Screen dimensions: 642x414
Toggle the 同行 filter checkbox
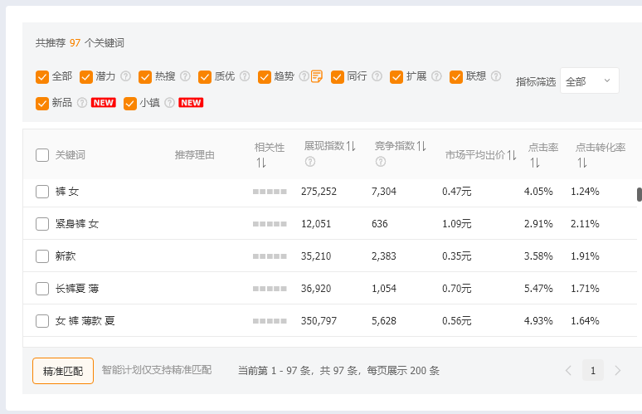338,76
